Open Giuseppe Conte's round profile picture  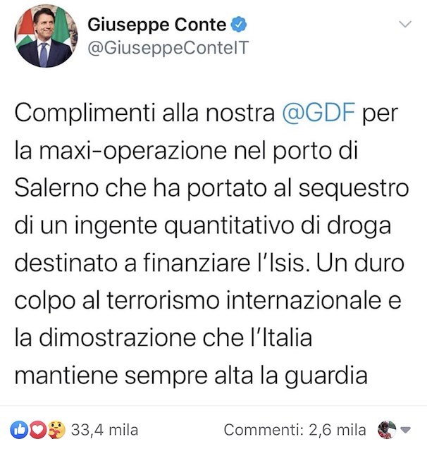[46, 36]
